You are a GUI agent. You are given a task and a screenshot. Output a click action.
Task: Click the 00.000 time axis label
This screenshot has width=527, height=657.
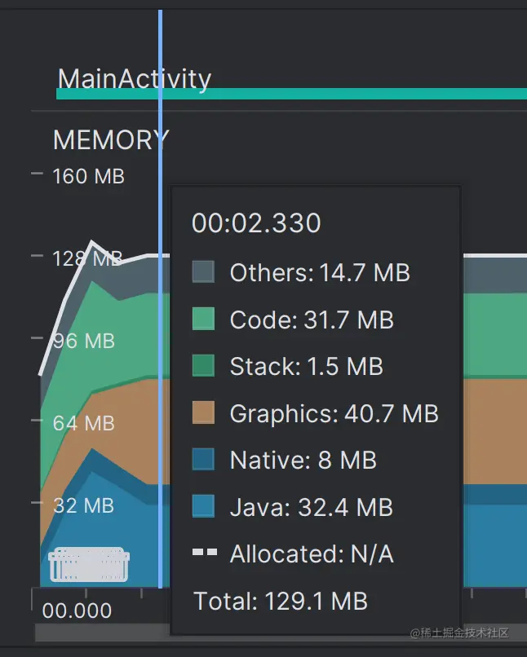pyautogui.click(x=77, y=611)
